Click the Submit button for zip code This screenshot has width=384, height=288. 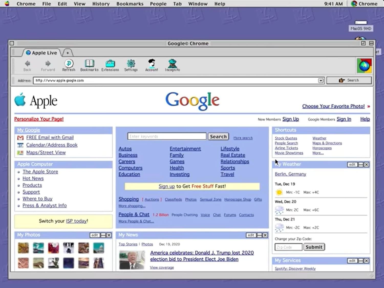(x=314, y=247)
